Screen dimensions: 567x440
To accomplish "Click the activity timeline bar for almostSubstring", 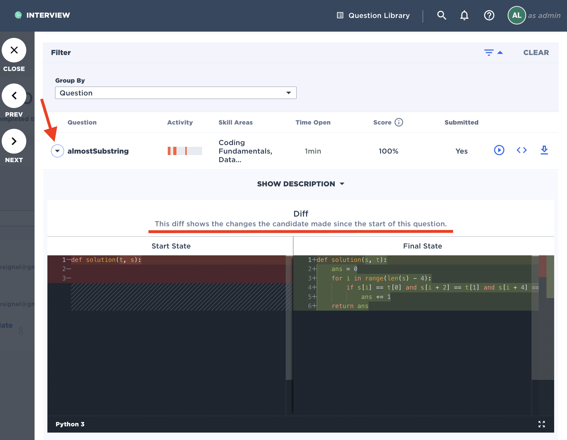I will click(x=184, y=151).
